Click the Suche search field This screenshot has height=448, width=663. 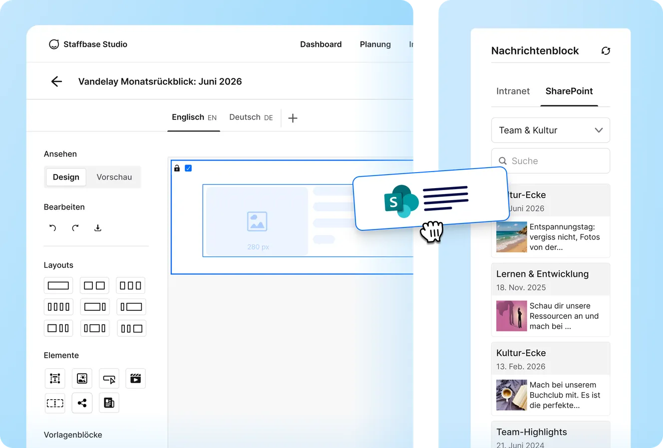[x=551, y=161]
